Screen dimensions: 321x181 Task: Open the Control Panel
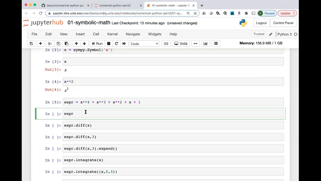point(283,23)
